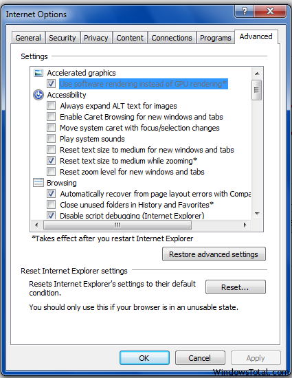Image resolution: width=292 pixels, height=378 pixels.
Task: Uncheck Use software rendering instead of GPU
Action: point(51,84)
